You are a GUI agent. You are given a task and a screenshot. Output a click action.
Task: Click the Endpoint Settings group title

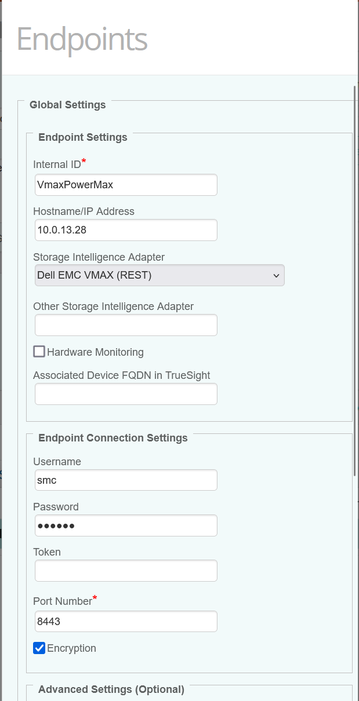pyautogui.click(x=82, y=137)
